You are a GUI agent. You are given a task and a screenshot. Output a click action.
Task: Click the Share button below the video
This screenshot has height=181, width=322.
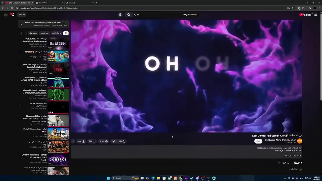(104, 141)
